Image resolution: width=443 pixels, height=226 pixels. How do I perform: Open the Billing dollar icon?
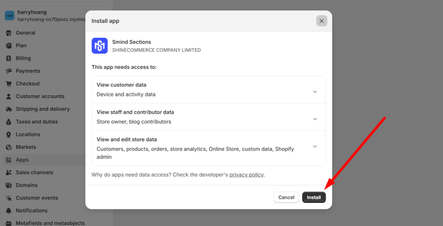coord(9,58)
